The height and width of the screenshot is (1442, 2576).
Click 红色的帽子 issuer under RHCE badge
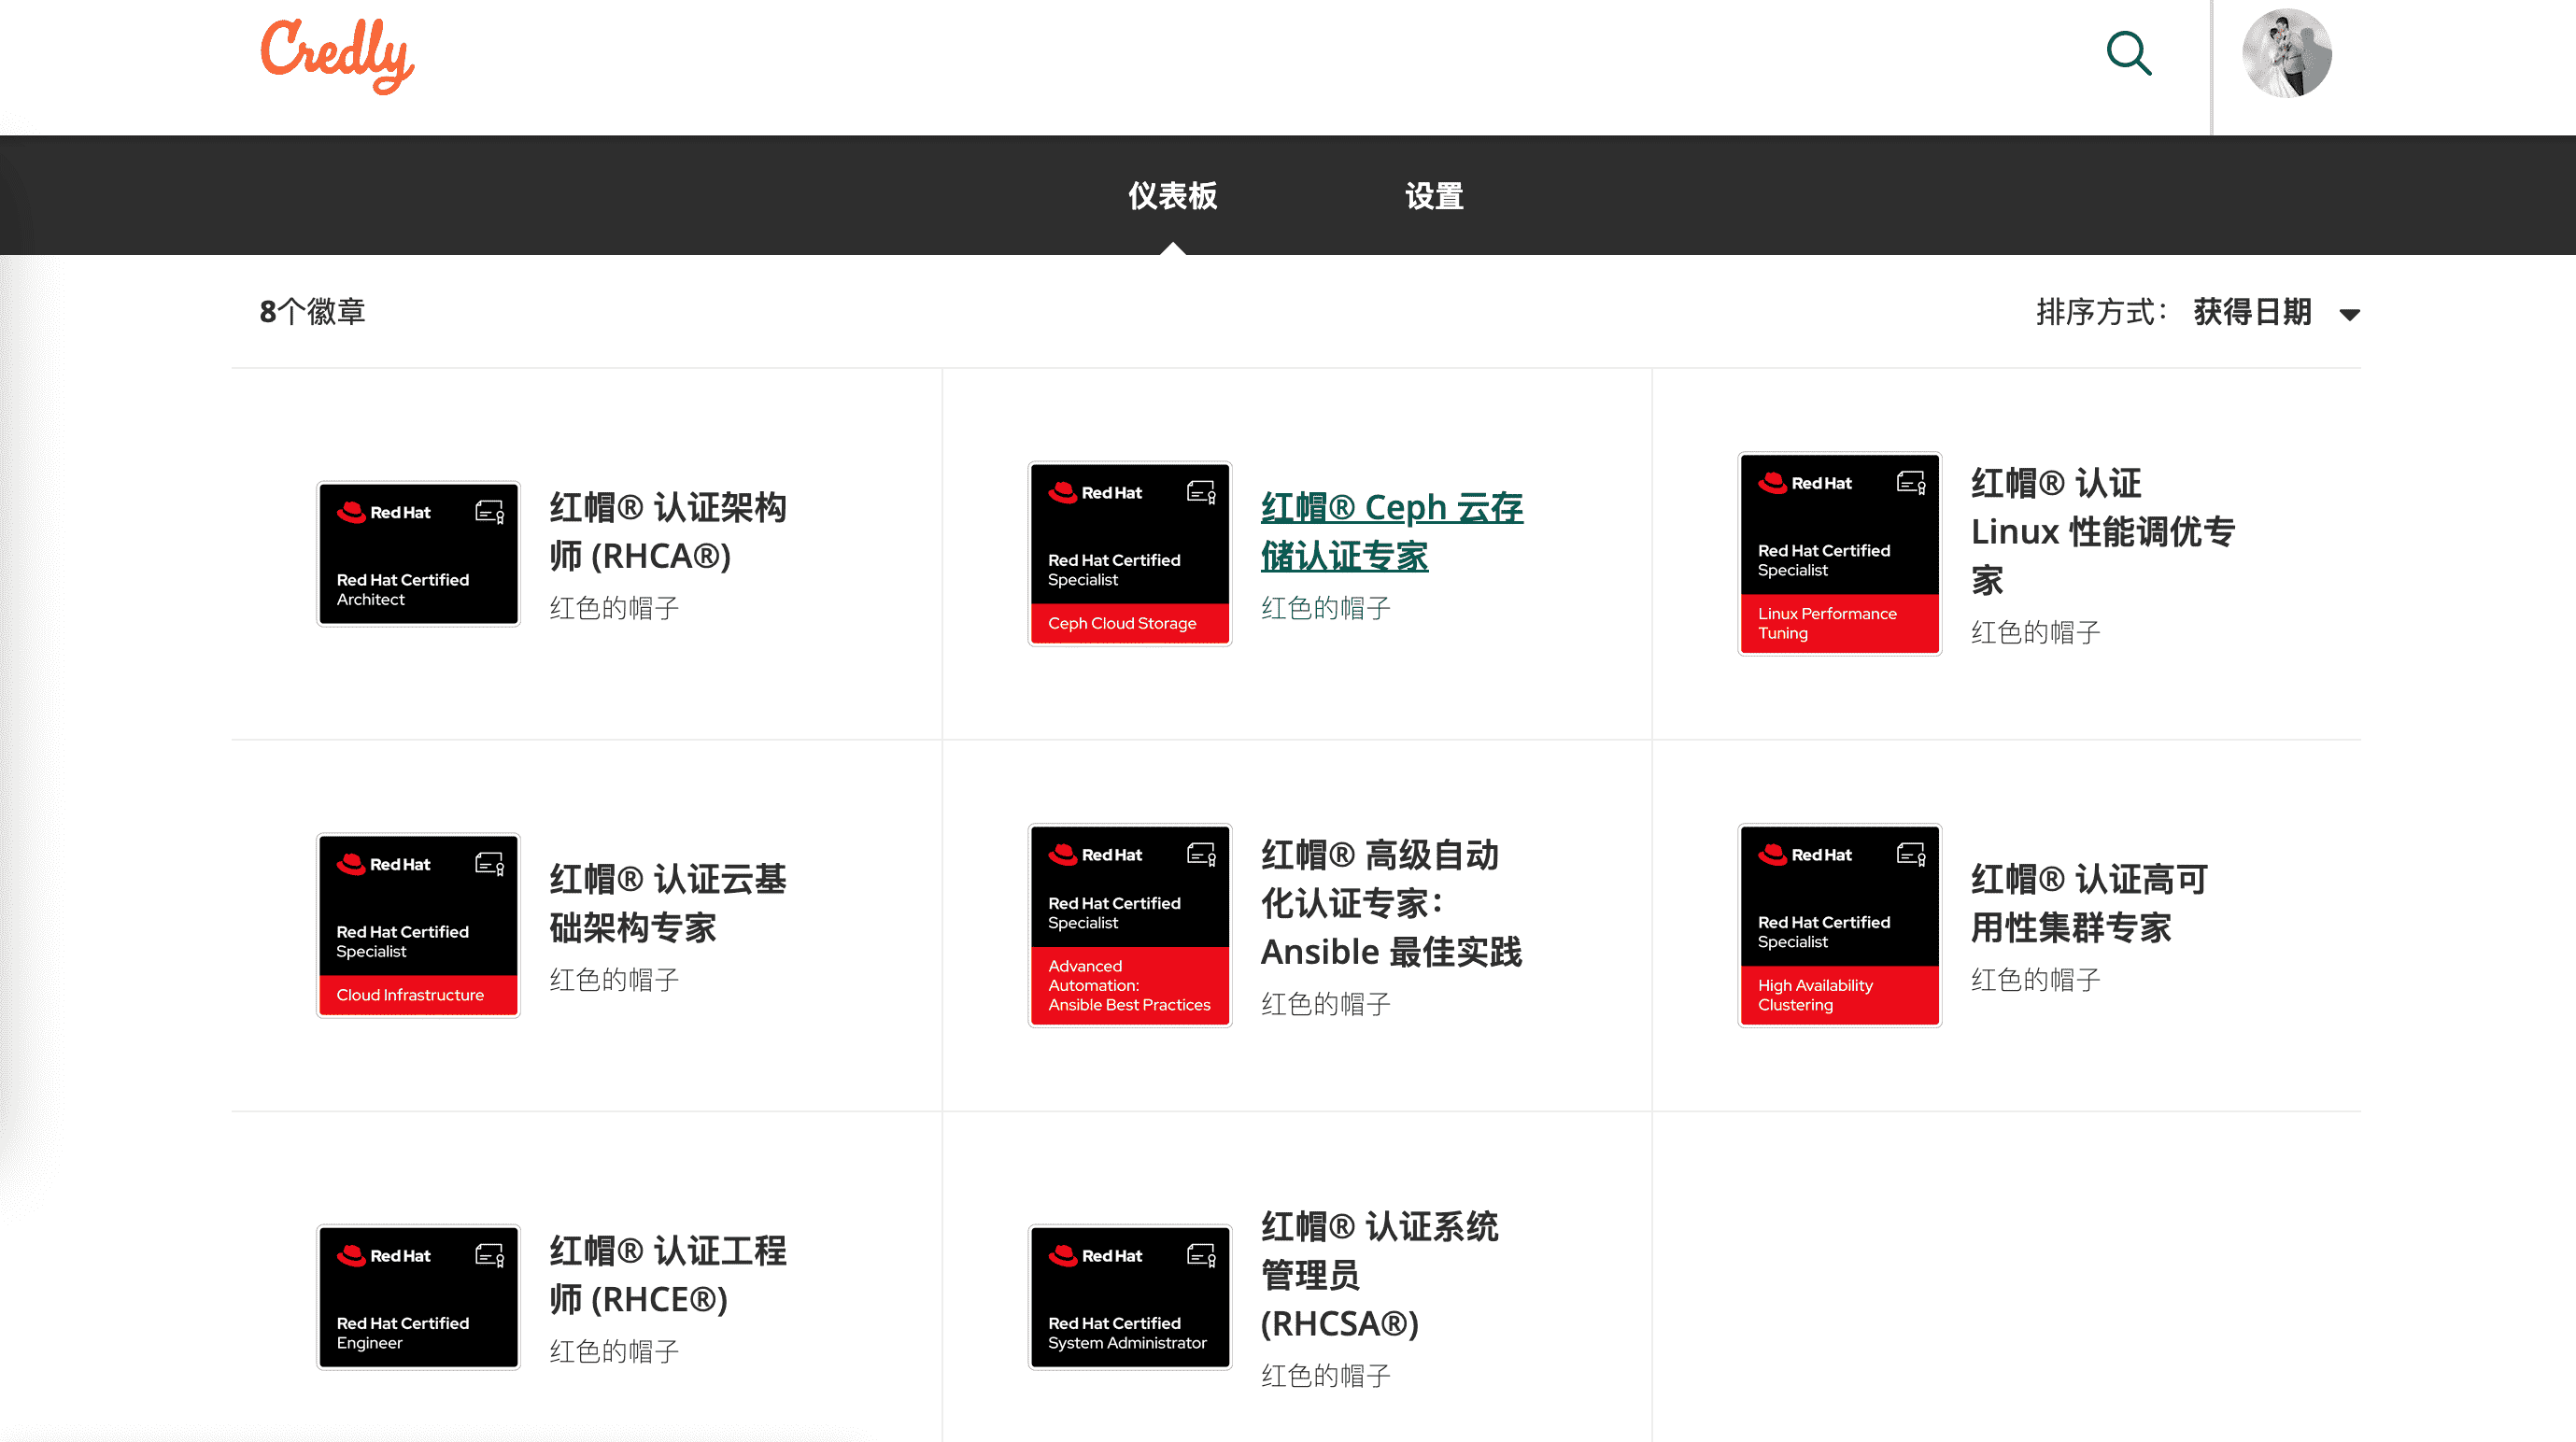pyautogui.click(x=614, y=1352)
